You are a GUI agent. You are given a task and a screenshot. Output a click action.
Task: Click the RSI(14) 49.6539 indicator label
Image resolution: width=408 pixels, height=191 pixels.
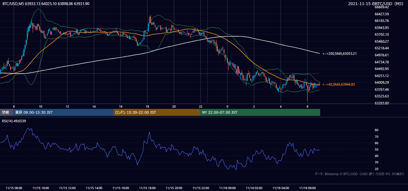tap(14, 121)
